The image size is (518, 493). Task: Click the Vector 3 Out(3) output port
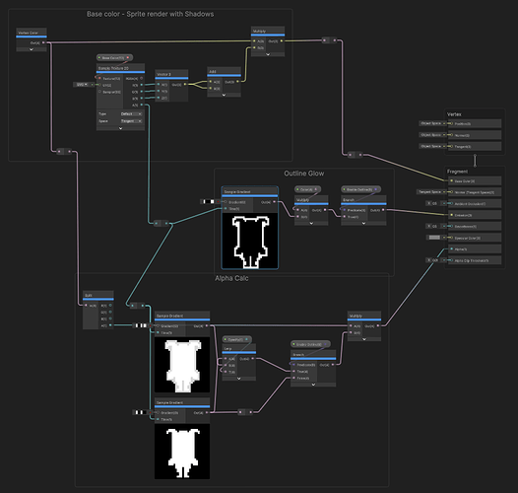pyautogui.click(x=185, y=85)
